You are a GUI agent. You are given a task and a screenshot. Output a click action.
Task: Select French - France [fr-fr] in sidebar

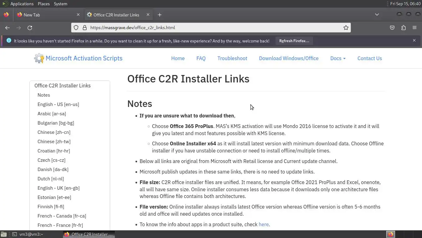60,225
